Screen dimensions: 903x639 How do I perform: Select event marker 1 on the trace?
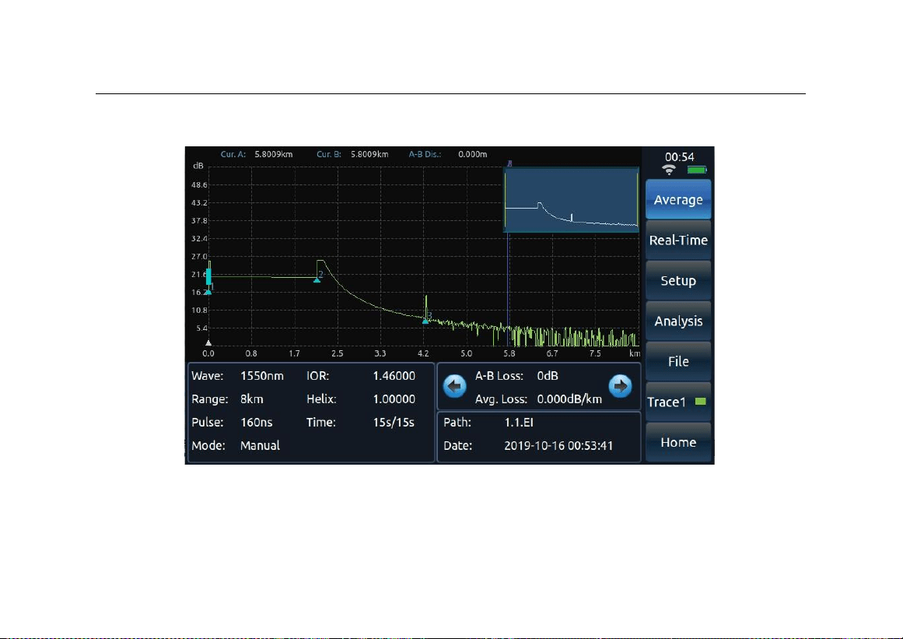pyautogui.click(x=208, y=292)
